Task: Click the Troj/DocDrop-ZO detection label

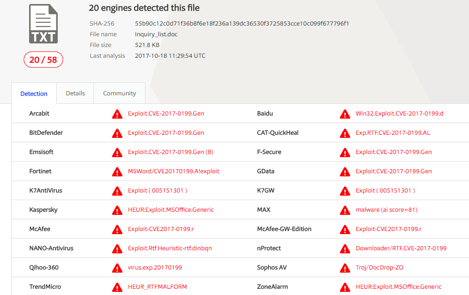Action: tap(379, 267)
